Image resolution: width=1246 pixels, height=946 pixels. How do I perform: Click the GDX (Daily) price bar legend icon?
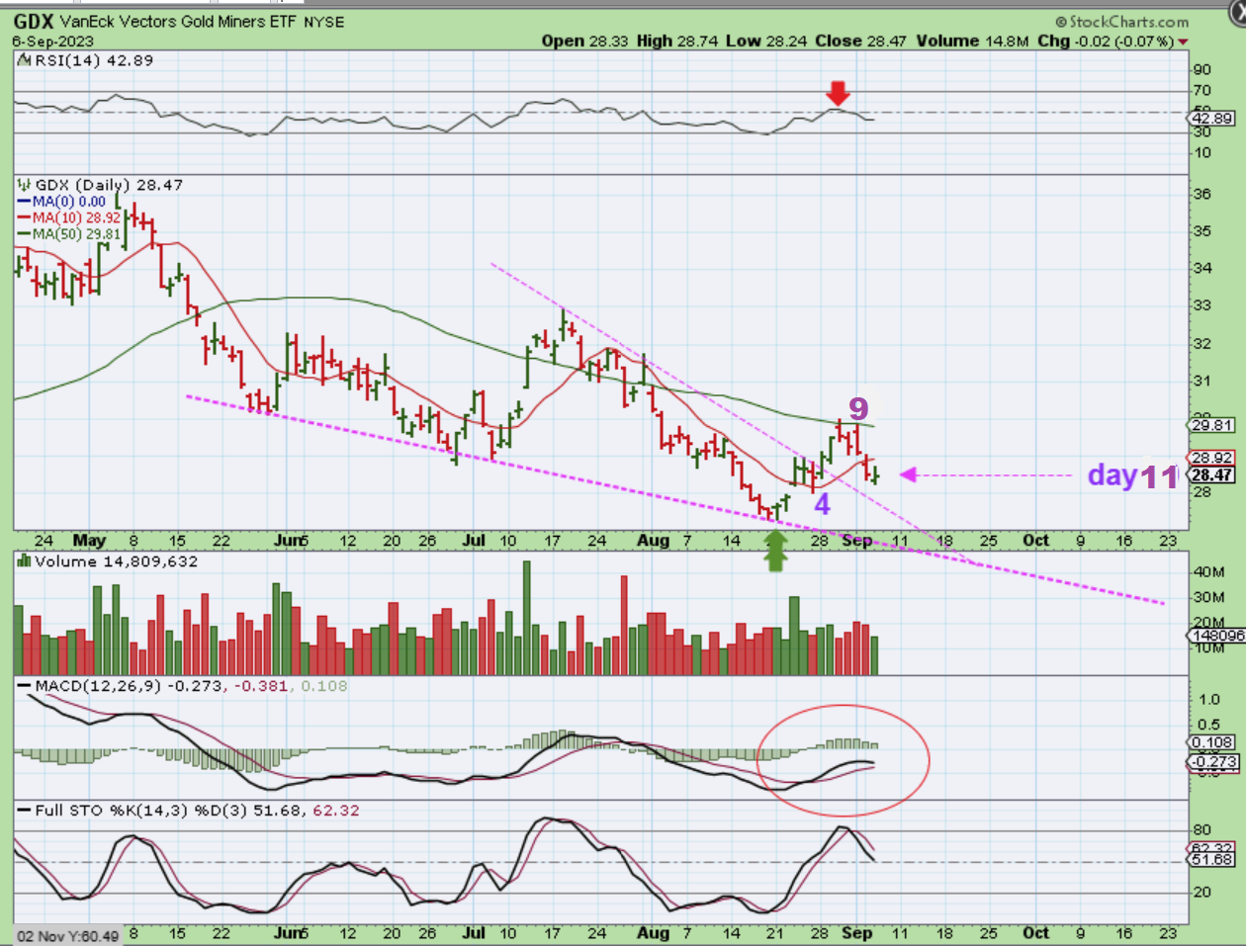pos(24,185)
